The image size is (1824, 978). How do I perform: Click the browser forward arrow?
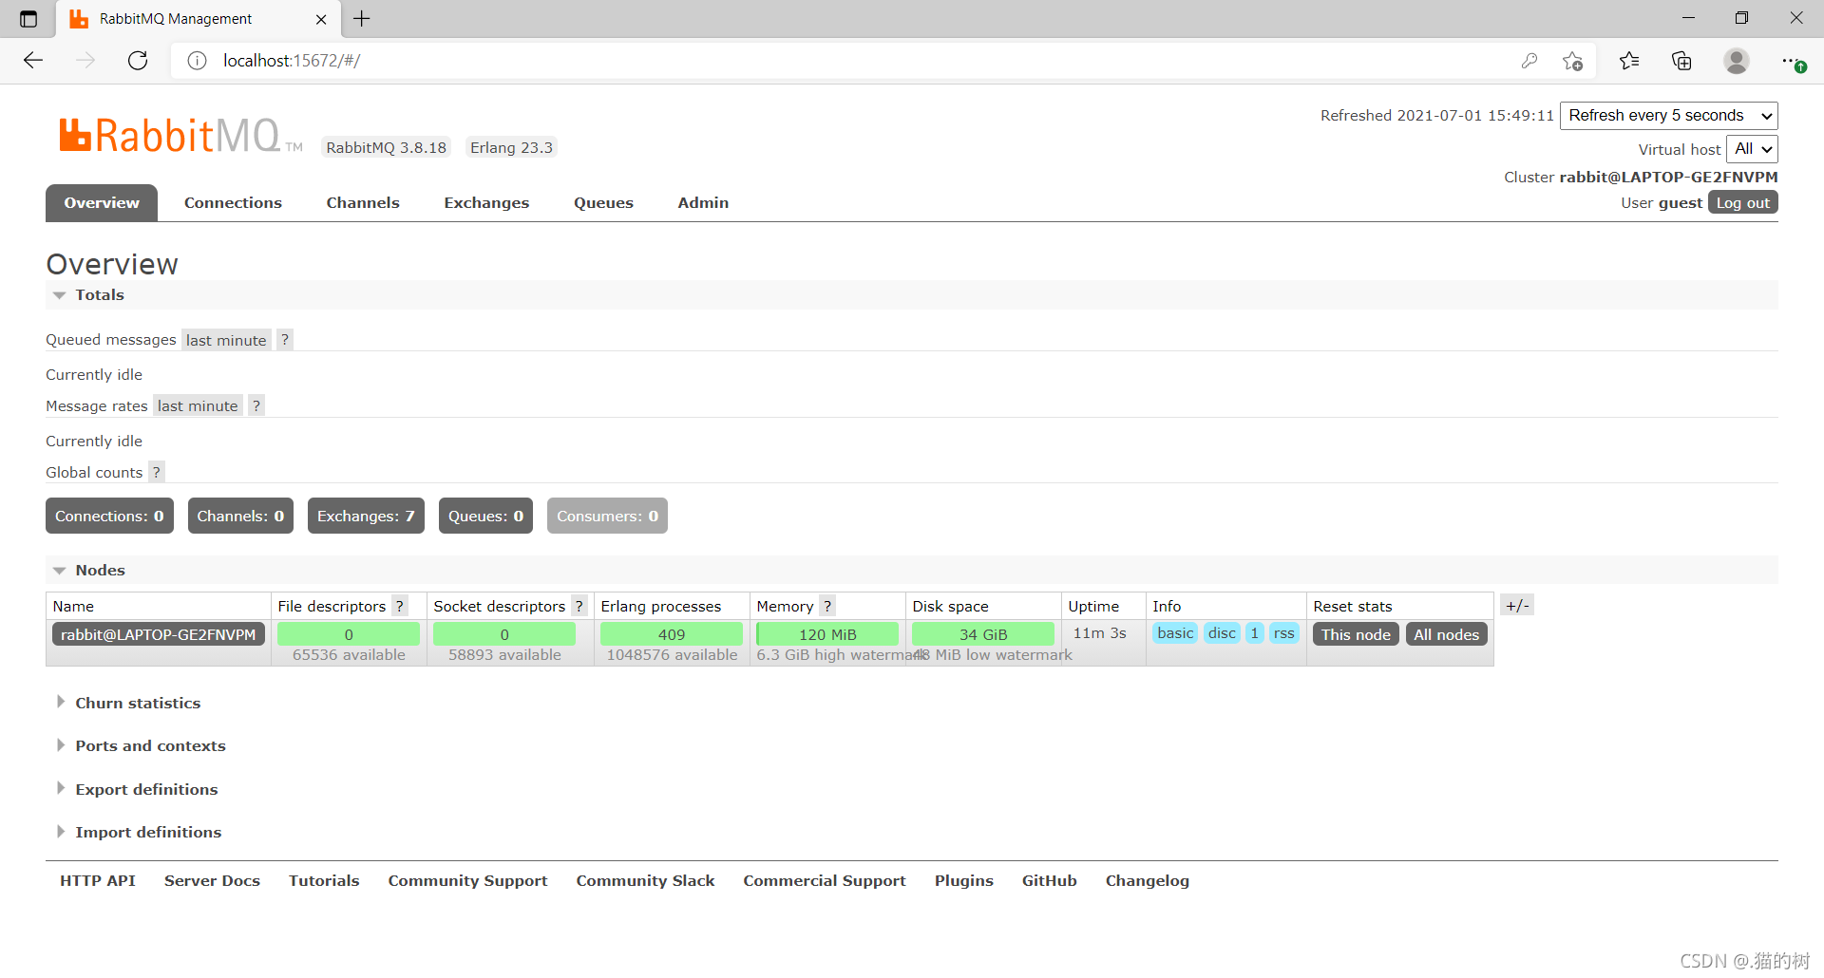[85, 61]
